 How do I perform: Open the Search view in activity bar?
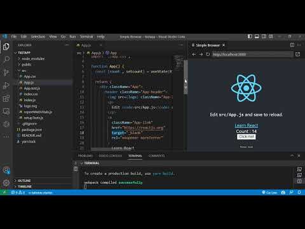click(x=6, y=59)
